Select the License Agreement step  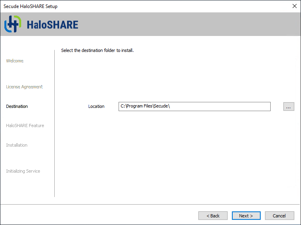coord(24,87)
